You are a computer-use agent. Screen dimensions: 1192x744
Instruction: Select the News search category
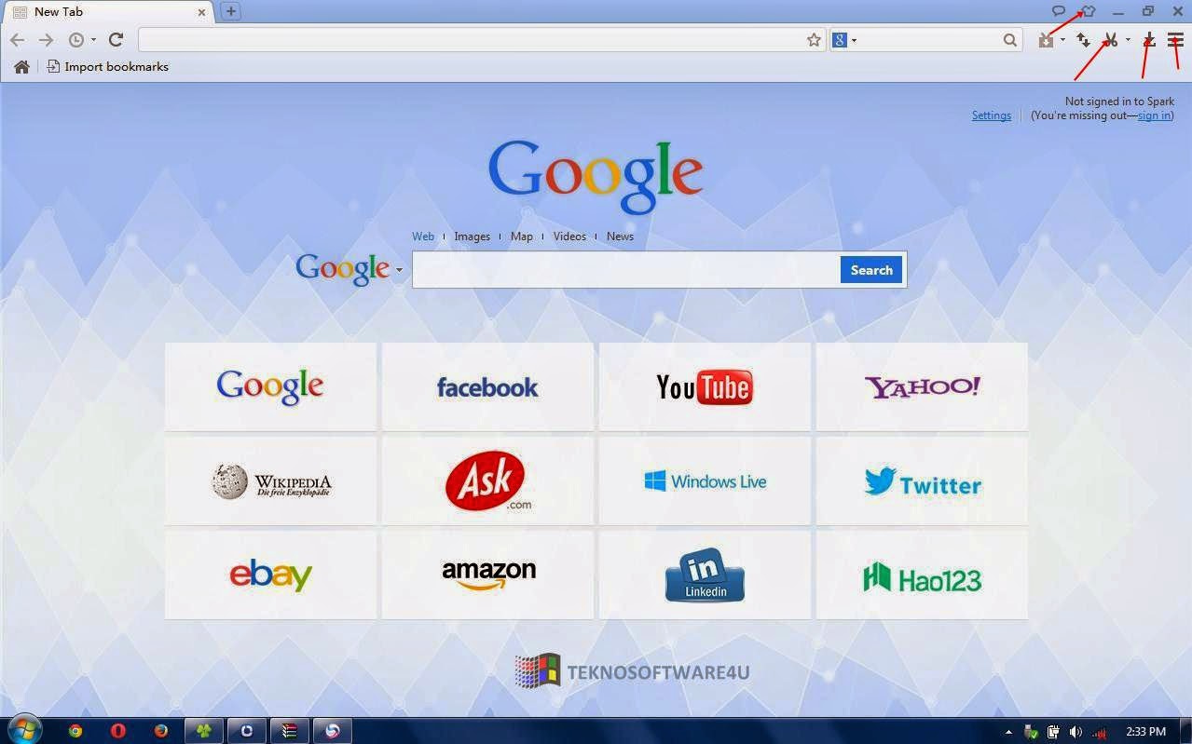click(x=620, y=237)
